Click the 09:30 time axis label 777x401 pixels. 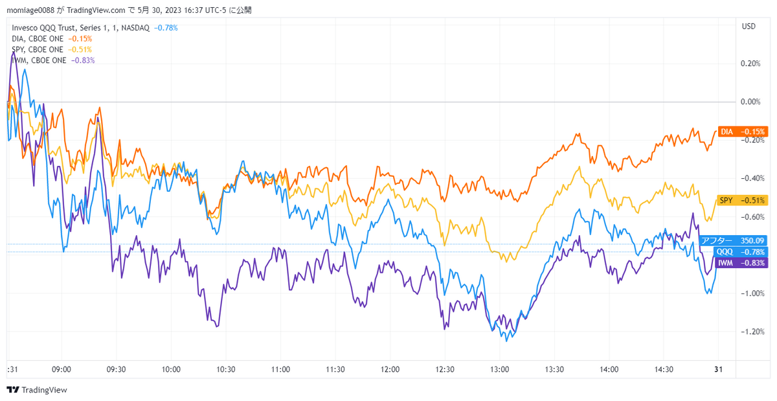pos(116,369)
